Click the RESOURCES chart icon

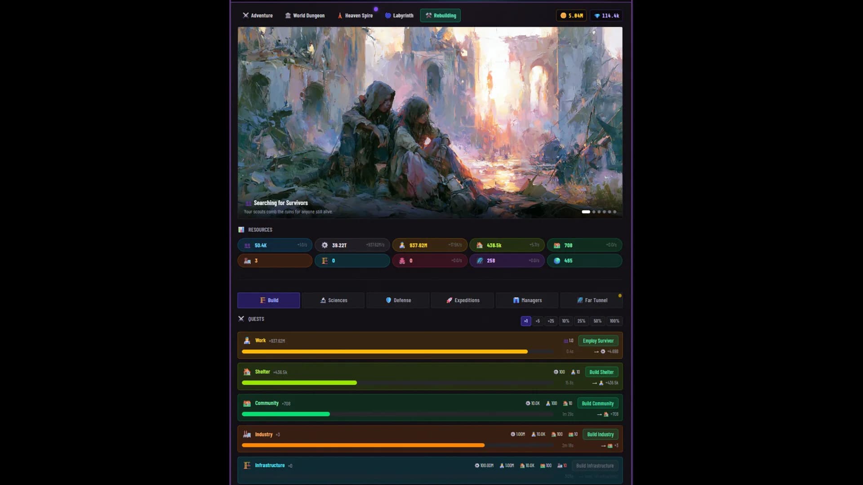[x=241, y=229]
